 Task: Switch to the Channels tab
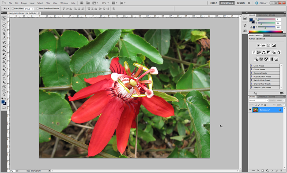262,97
